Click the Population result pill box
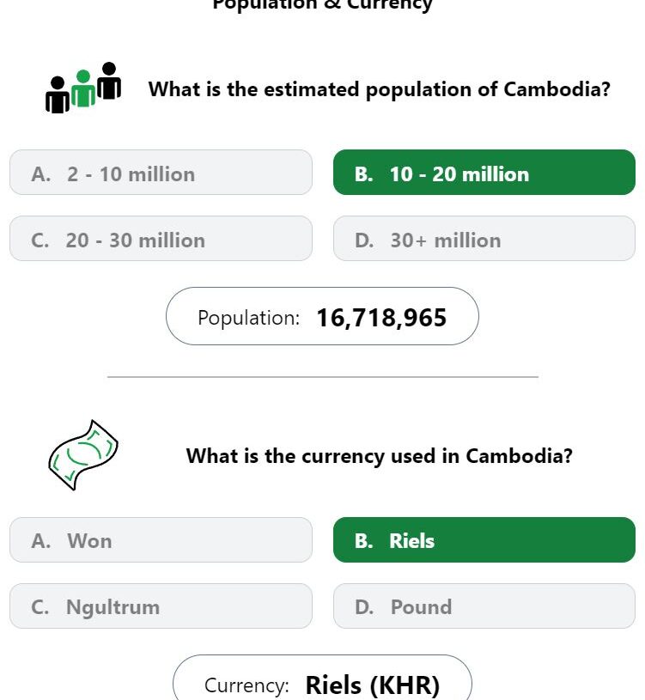Screen dimensions: 645x700 [x=322, y=316]
